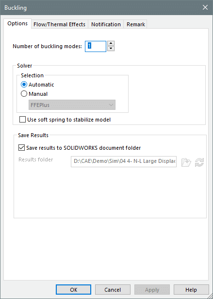The height and width of the screenshot is (299, 213).
Task: Click the Apply button
Action: click(x=152, y=290)
